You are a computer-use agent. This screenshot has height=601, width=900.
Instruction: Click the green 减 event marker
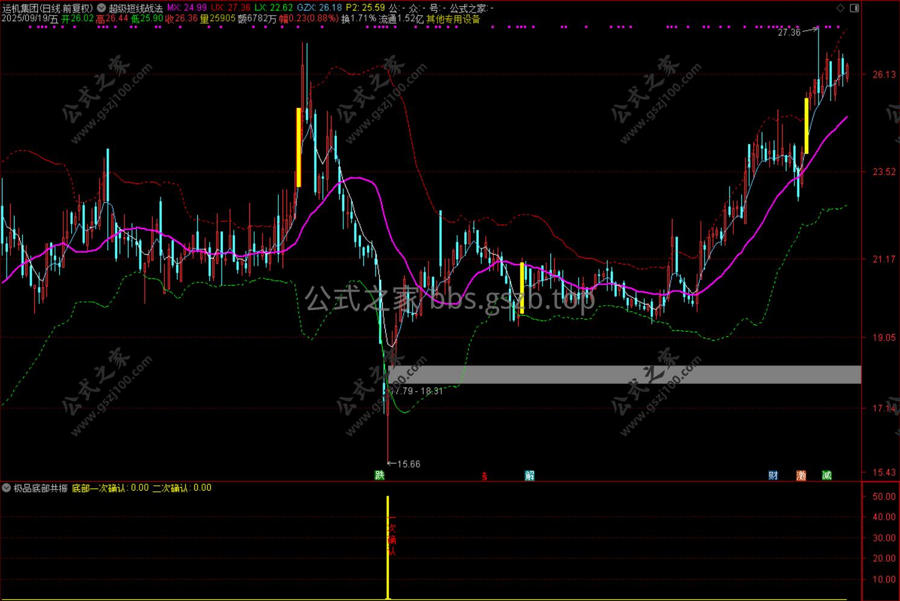pyautogui.click(x=827, y=476)
